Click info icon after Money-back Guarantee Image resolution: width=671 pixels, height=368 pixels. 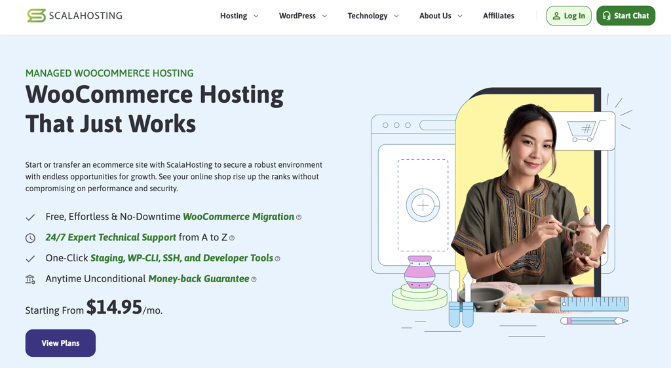[x=254, y=279]
